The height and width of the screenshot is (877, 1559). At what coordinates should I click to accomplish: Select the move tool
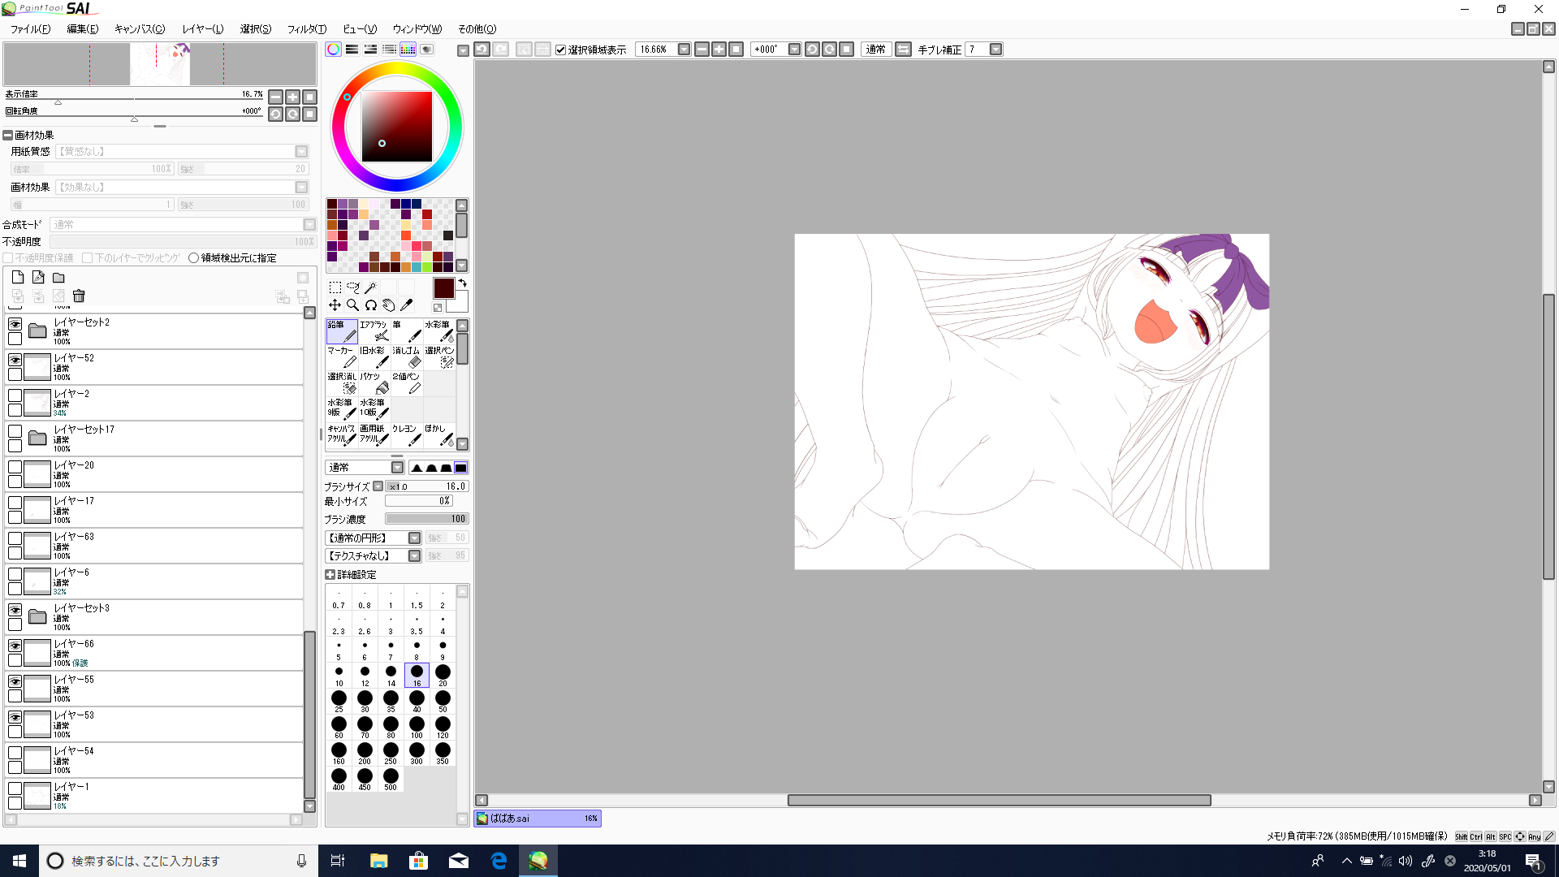coord(335,305)
